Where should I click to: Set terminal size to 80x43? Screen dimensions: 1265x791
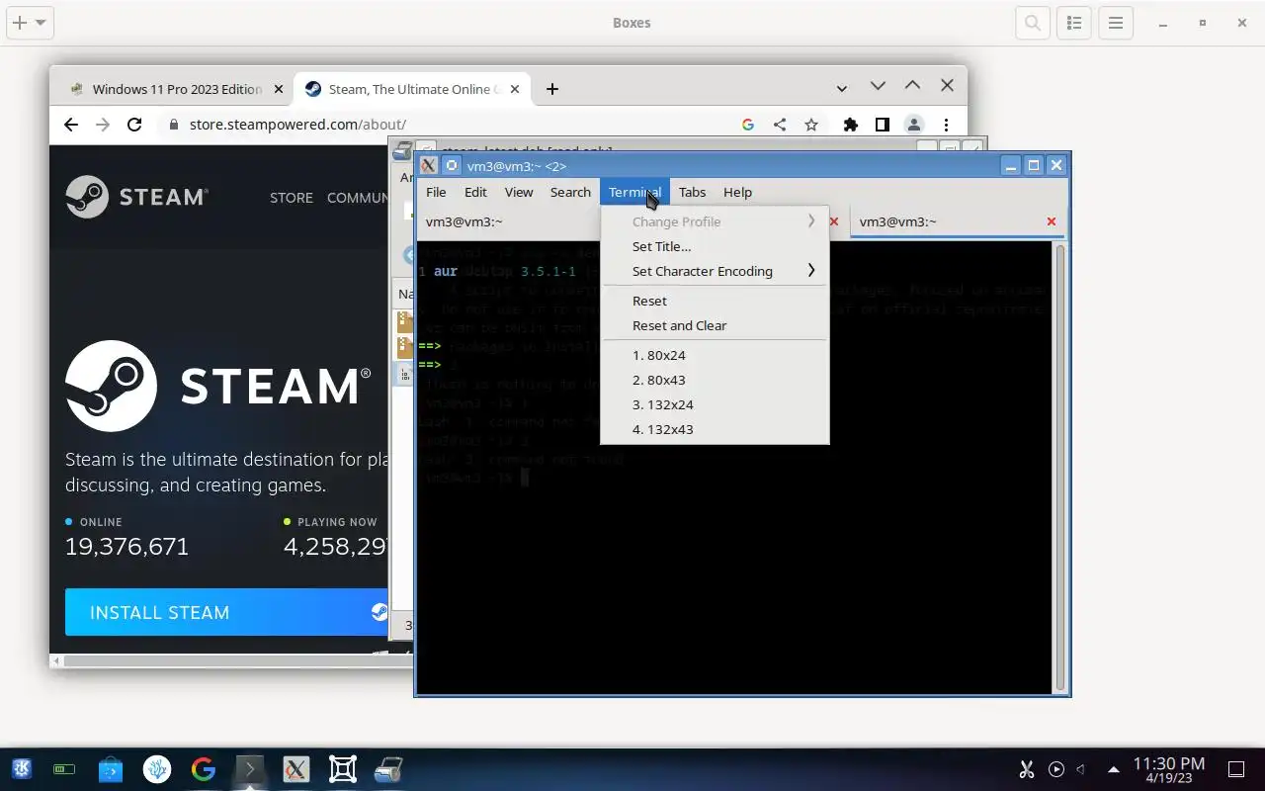coord(715,380)
